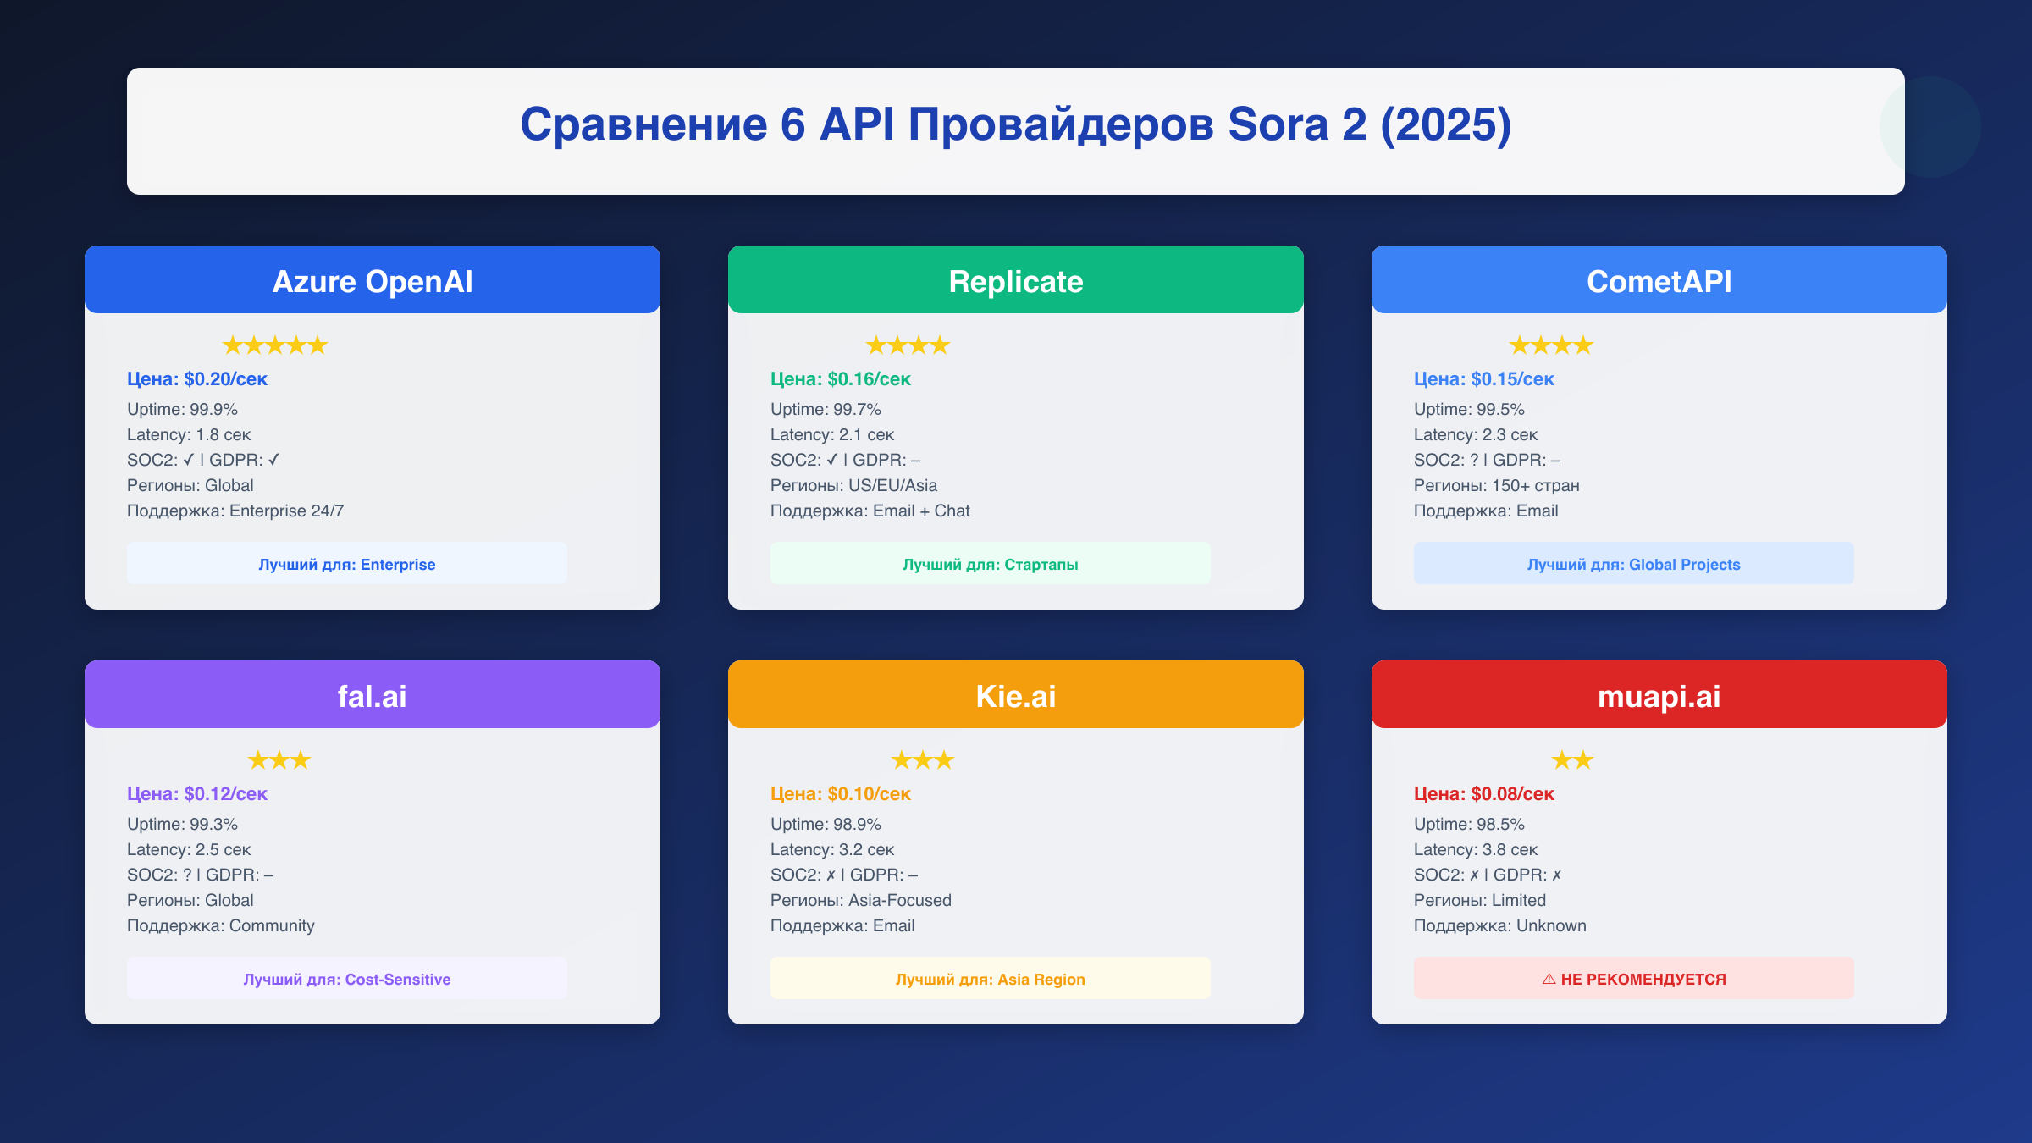Click the 'Лучший для: Global Projects' badge

pyautogui.click(x=1634, y=564)
